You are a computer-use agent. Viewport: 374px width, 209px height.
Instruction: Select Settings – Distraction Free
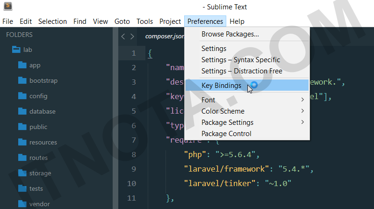(247, 71)
